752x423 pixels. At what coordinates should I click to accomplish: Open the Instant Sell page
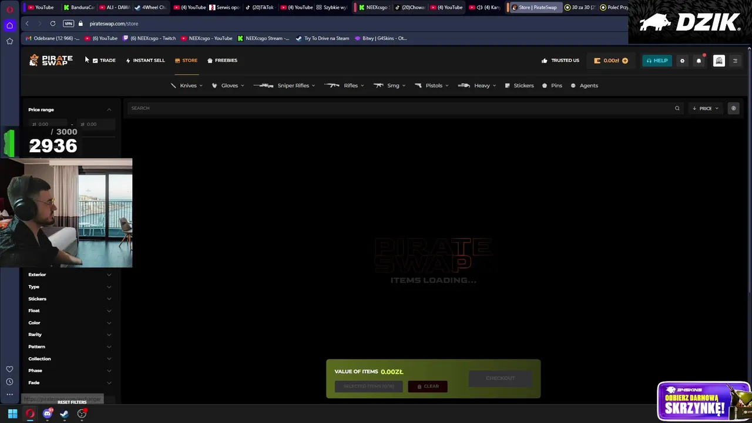coord(145,61)
